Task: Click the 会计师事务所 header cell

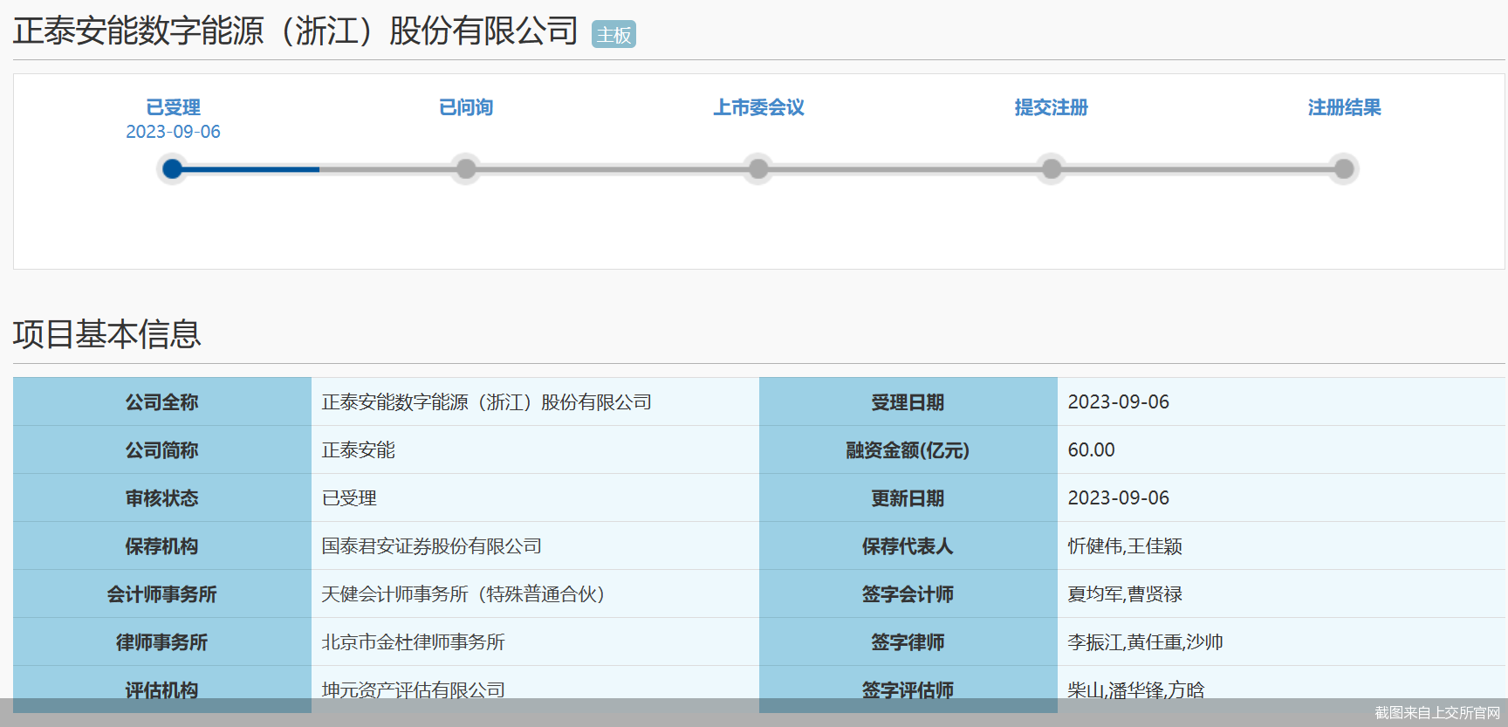Action: click(162, 593)
